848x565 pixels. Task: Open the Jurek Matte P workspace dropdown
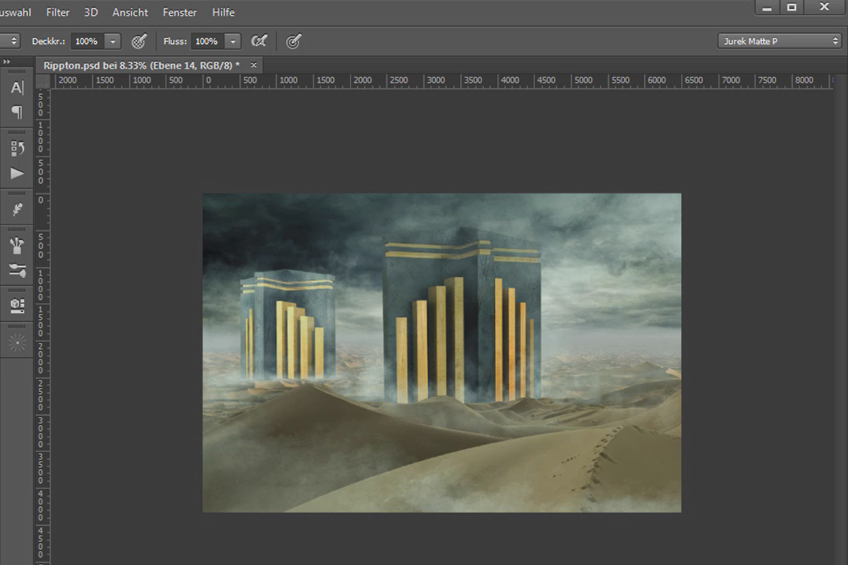(779, 41)
